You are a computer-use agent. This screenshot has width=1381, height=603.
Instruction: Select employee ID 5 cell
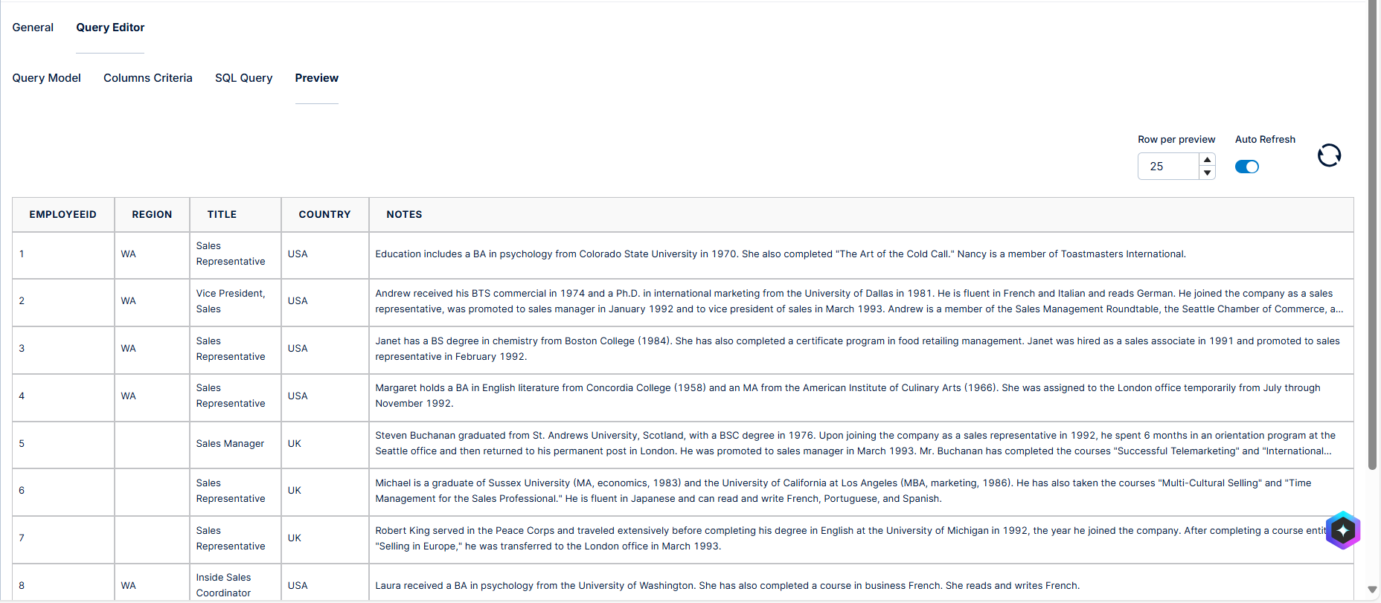coord(63,444)
